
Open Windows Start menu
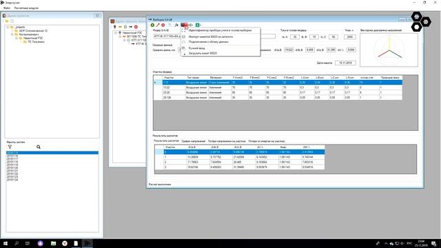pyautogui.click(x=6, y=243)
